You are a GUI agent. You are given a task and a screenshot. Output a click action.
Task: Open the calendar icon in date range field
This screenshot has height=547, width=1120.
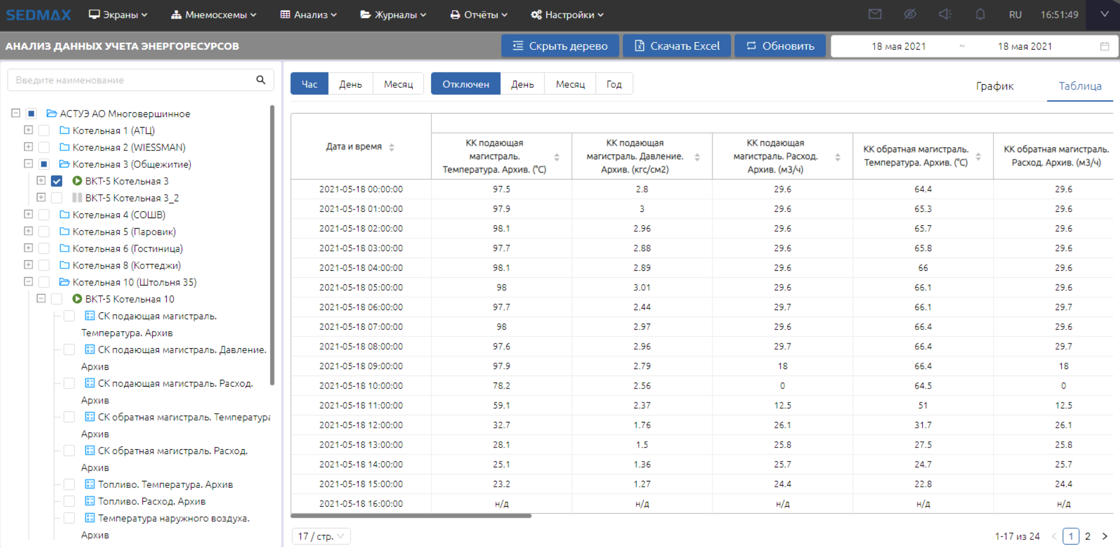1104,46
